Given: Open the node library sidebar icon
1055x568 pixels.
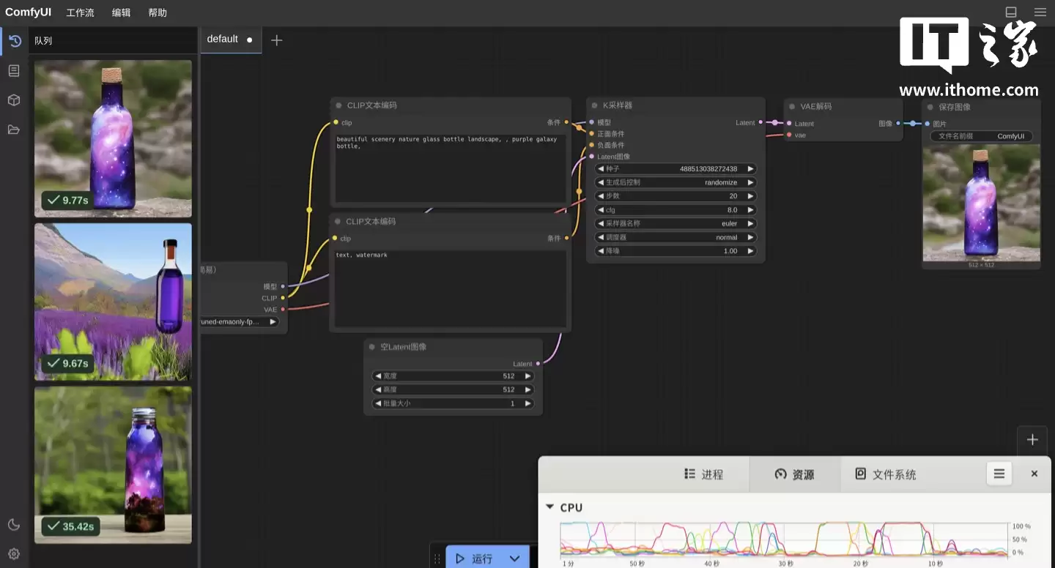Looking at the screenshot, I should point(14,71).
